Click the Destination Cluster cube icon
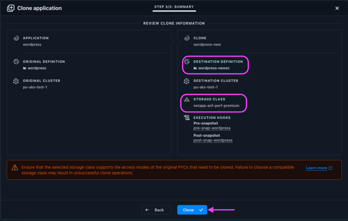 186,81
